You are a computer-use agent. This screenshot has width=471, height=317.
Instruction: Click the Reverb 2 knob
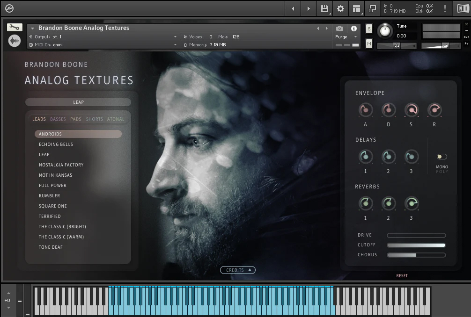coord(388,203)
